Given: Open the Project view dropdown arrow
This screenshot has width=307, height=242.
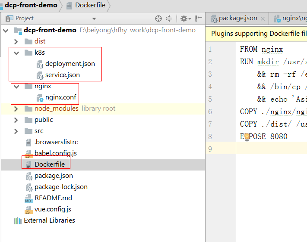Looking at the screenshot, I should (94, 19).
